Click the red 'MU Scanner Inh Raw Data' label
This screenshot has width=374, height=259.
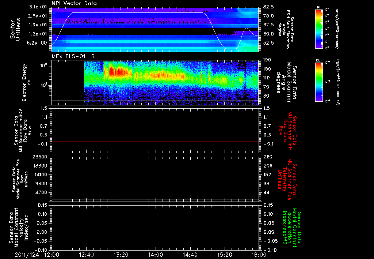coord(288,131)
